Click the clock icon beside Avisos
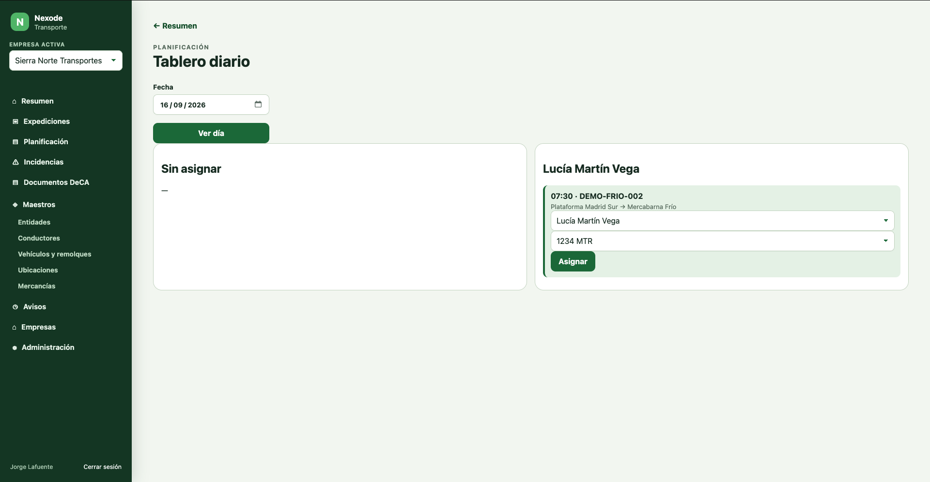The image size is (930, 482). pos(15,307)
